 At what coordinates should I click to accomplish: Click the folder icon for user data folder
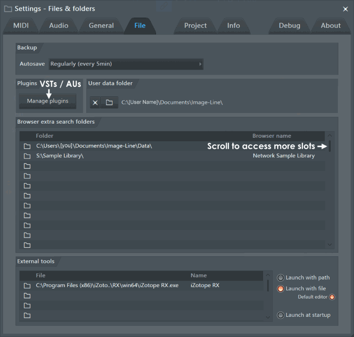tap(109, 102)
